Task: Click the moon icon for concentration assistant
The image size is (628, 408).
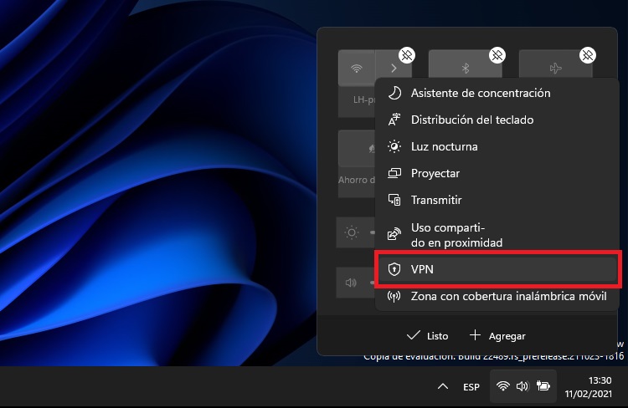Action: point(394,93)
